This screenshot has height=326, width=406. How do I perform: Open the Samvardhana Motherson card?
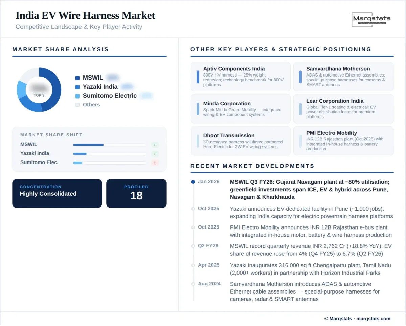click(343, 77)
